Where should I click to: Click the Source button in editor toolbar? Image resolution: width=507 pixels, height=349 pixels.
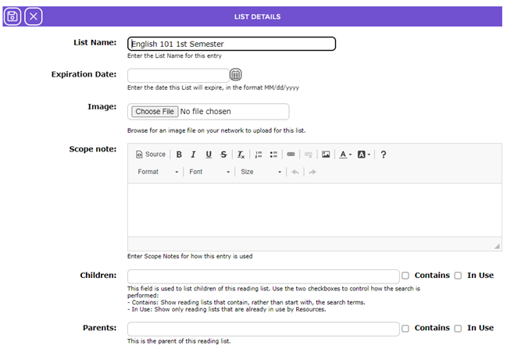[151, 155]
